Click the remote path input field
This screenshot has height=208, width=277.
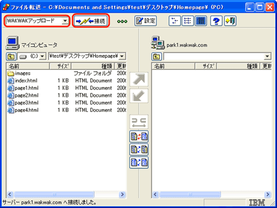click(x=214, y=57)
